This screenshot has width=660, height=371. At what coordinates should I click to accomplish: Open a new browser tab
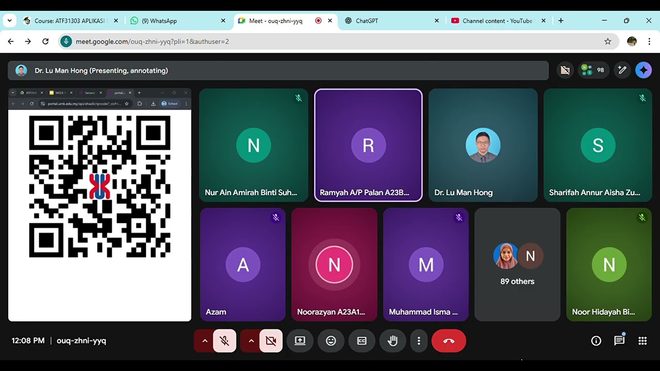[x=561, y=21]
